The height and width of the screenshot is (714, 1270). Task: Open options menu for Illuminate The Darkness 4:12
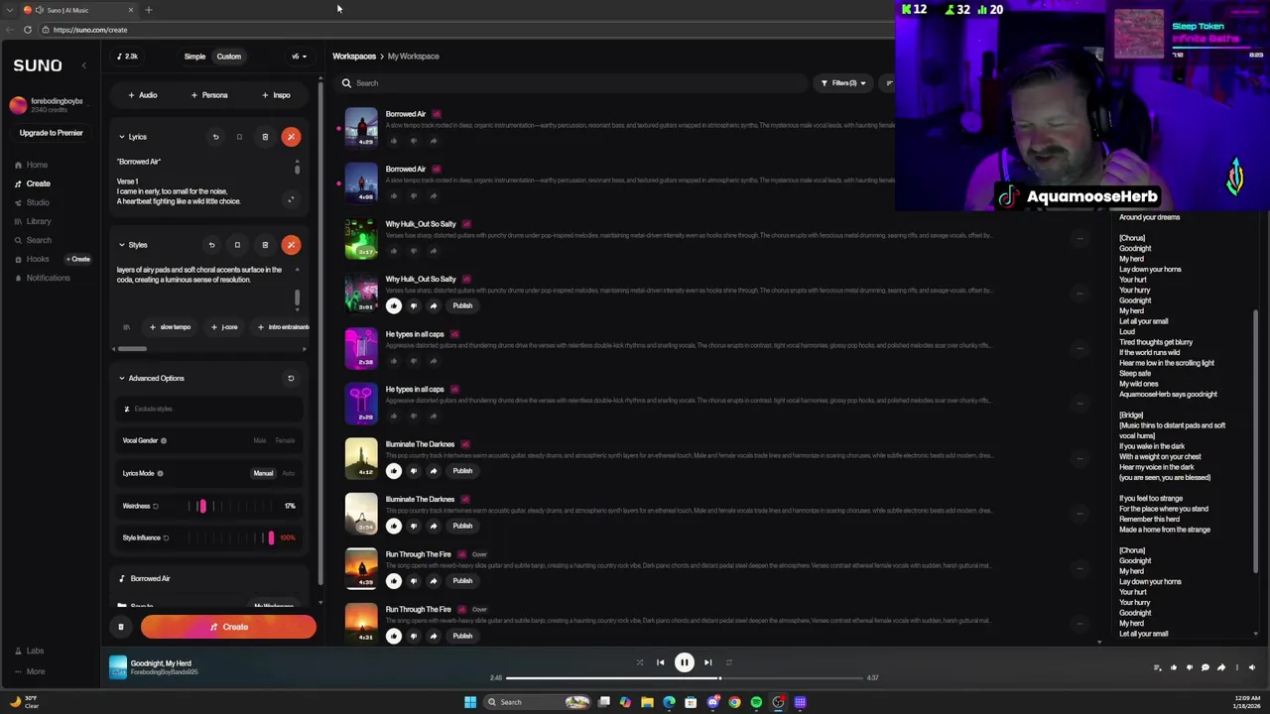tap(1079, 459)
